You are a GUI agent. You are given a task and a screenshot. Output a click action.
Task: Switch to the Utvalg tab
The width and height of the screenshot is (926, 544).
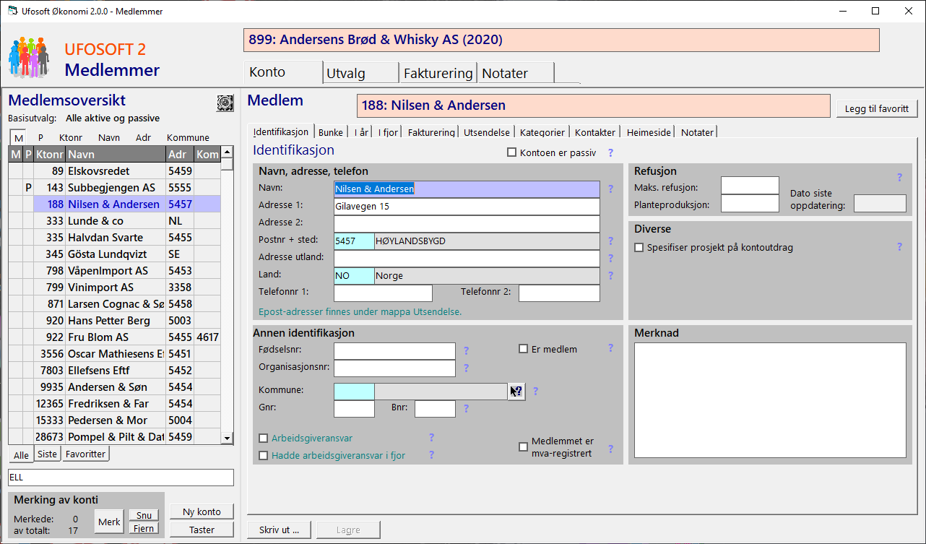tap(360, 73)
